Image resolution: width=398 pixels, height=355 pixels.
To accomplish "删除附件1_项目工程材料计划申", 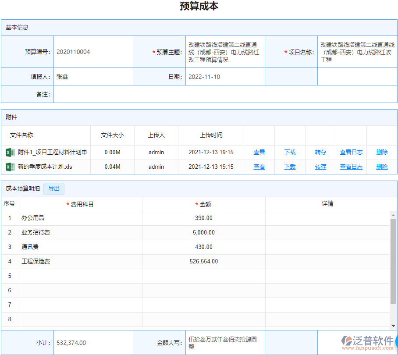I will [382, 153].
